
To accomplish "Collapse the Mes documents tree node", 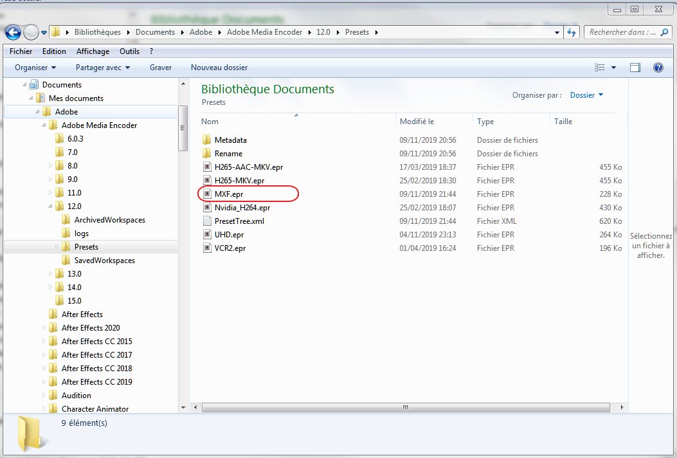I will pos(31,98).
